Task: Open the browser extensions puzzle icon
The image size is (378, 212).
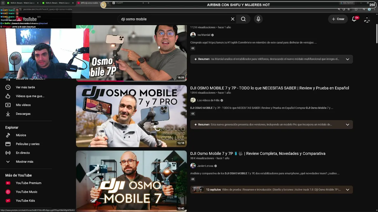Action: pos(356,9)
